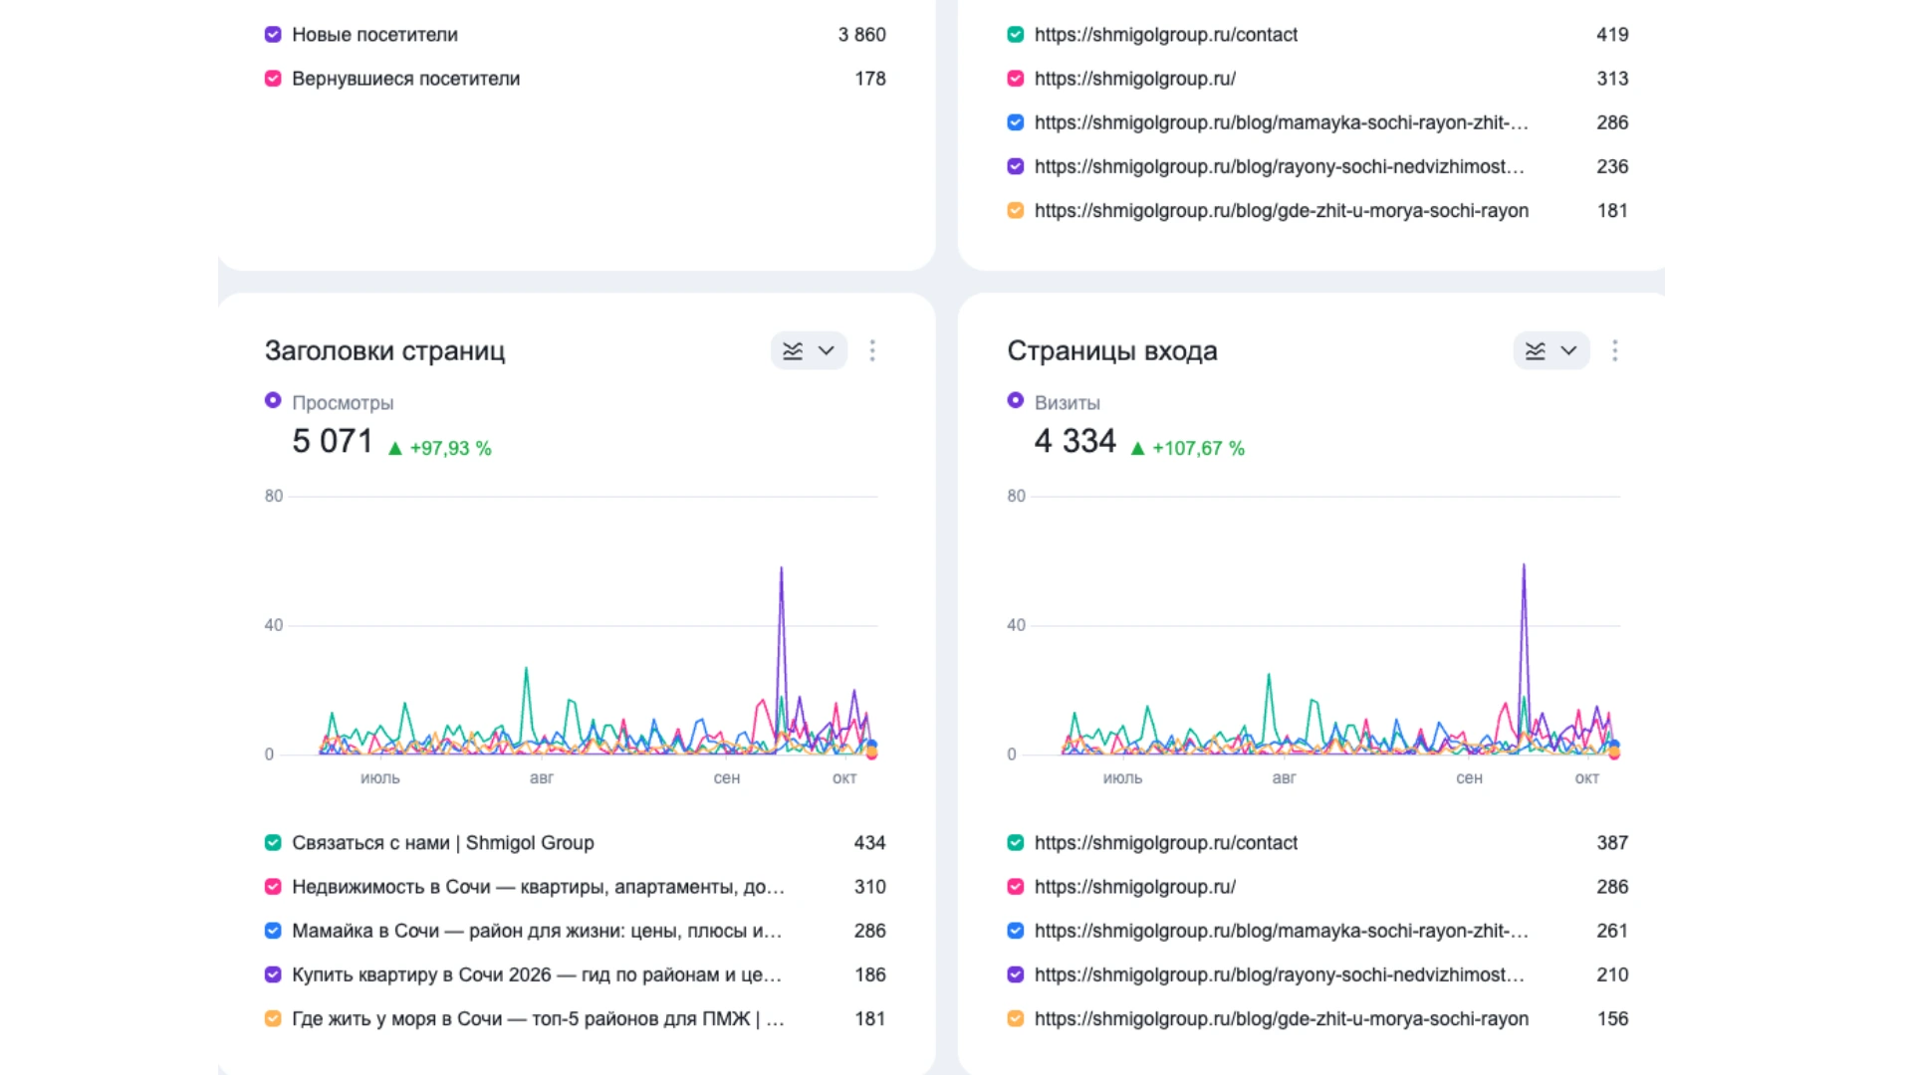Uncheck shmigolgroup.ru/ row with value 313
Viewport: 1912px width, 1075px height.
coord(1016,79)
